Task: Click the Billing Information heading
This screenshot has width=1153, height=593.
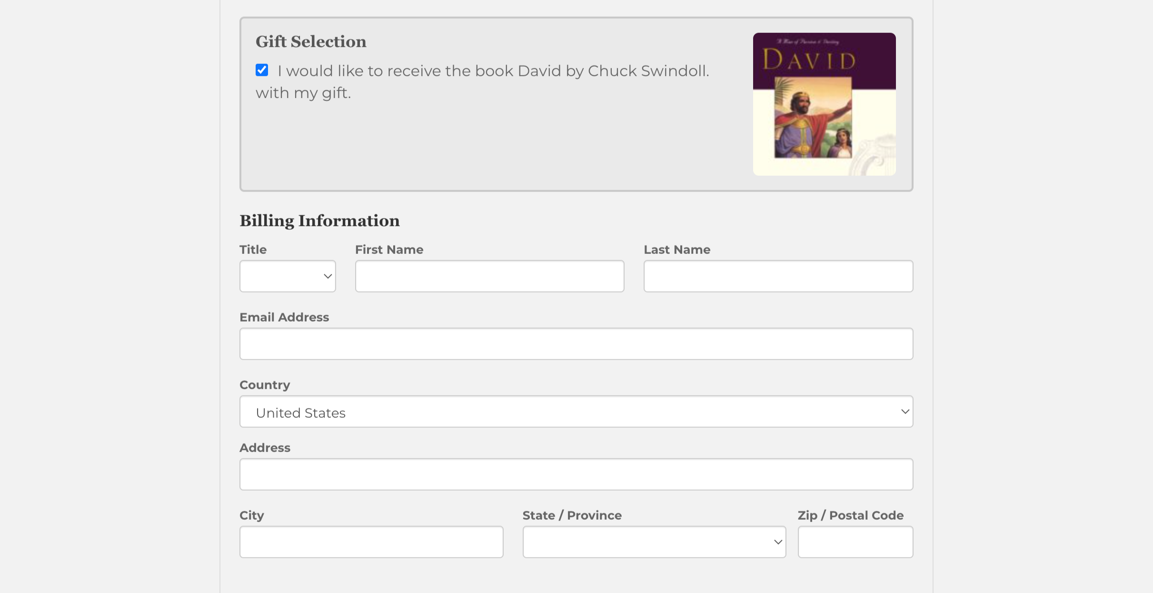Action: point(319,221)
